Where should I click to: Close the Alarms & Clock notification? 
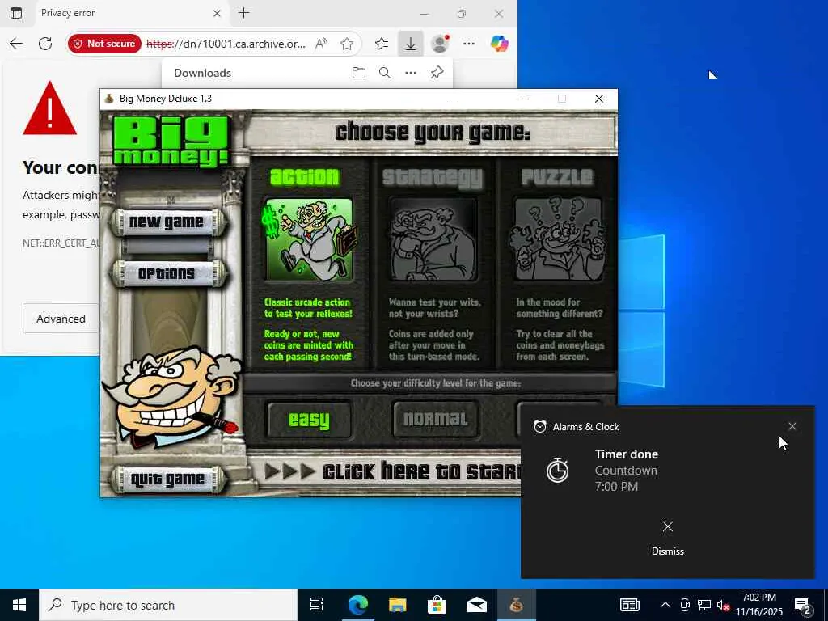point(792,426)
